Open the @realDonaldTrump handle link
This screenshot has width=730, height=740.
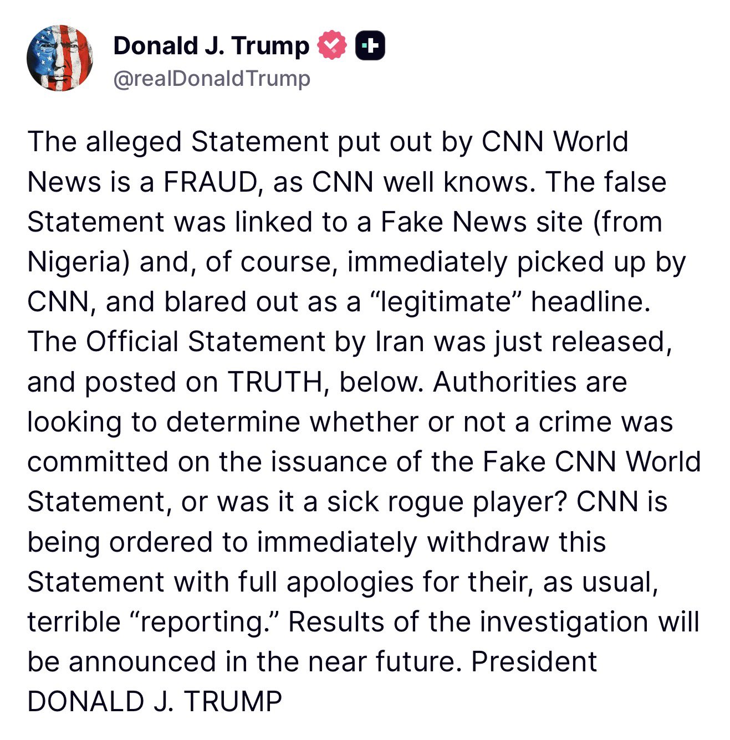tap(211, 79)
